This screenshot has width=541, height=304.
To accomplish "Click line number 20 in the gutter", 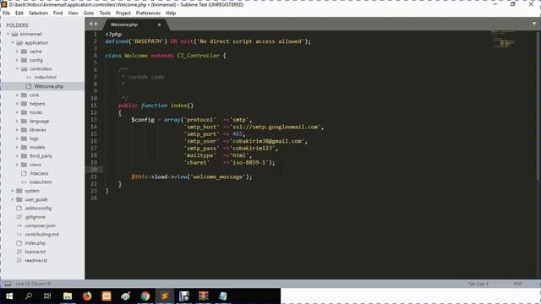I will click(94, 170).
